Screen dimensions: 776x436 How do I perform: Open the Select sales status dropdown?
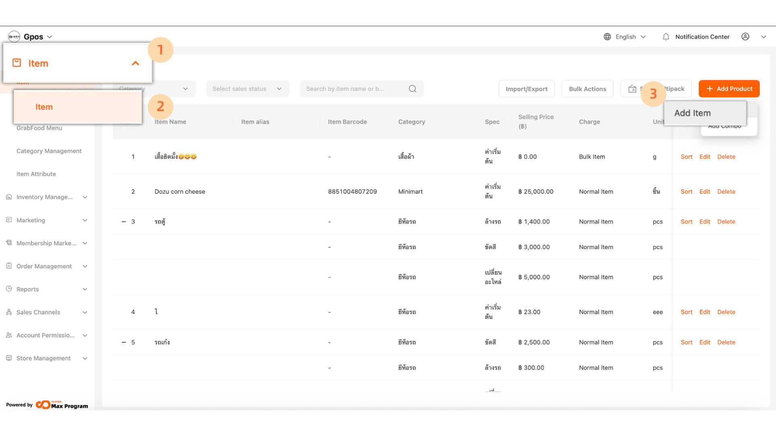coord(247,89)
